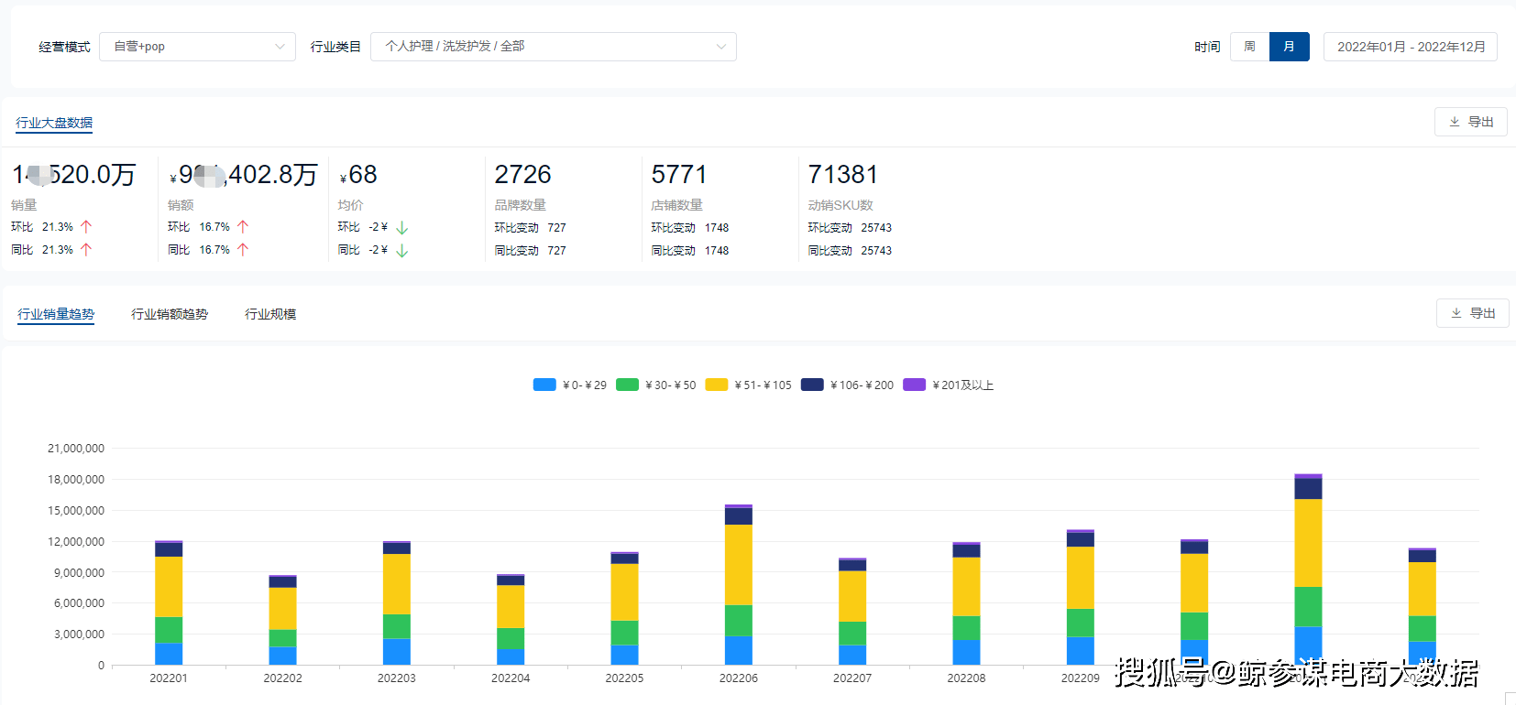Click the 202208 stacked bar in the chart

coord(966,603)
